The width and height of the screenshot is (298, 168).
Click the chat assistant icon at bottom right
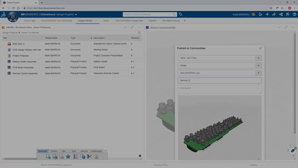click(293, 150)
